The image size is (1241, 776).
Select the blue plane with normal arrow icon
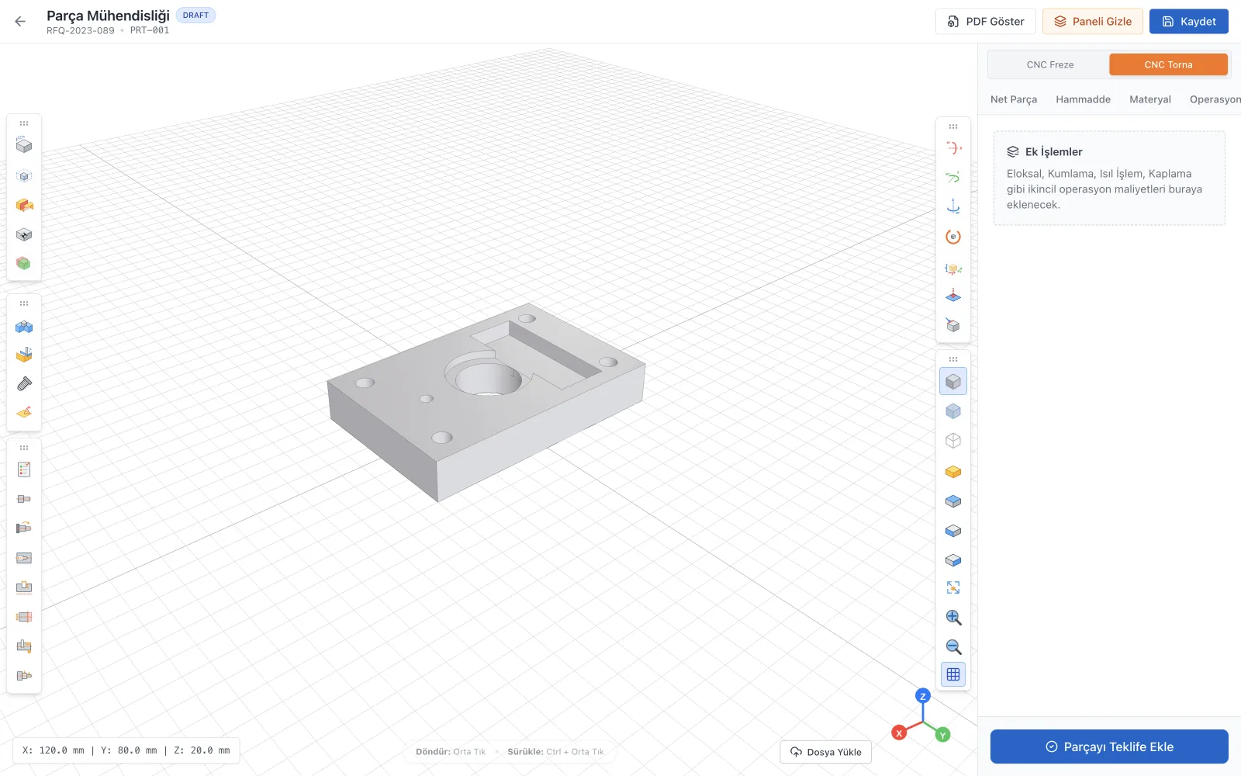pos(953,296)
